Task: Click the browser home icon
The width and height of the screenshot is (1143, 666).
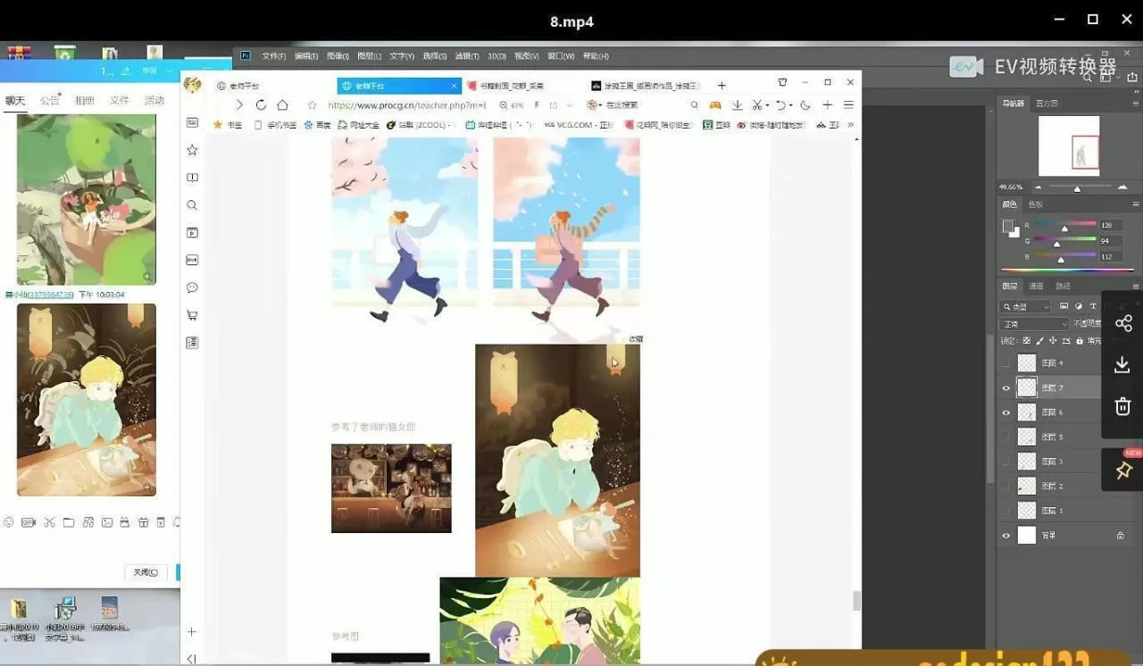Action: 283,104
